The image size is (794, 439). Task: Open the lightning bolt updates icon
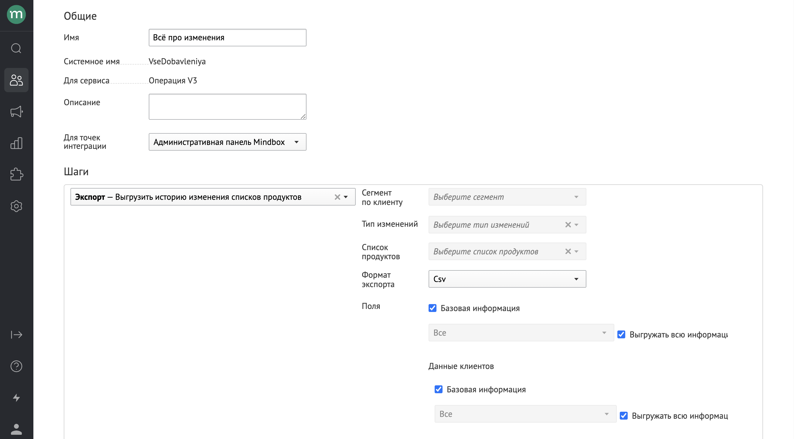click(16, 398)
